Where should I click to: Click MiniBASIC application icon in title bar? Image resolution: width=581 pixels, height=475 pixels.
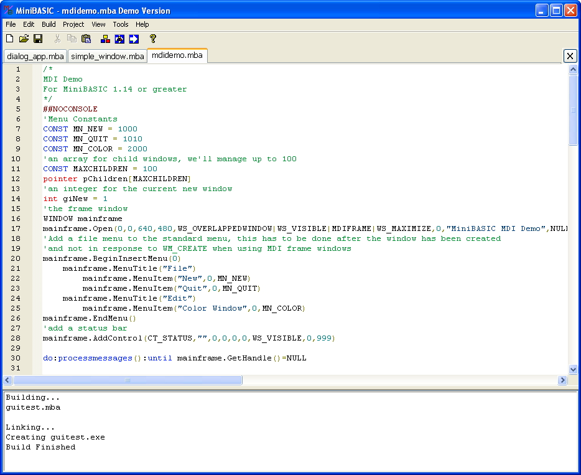tap(8, 11)
